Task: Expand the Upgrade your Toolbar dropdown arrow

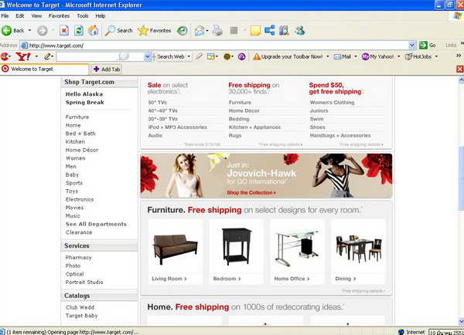Action: click(x=328, y=56)
